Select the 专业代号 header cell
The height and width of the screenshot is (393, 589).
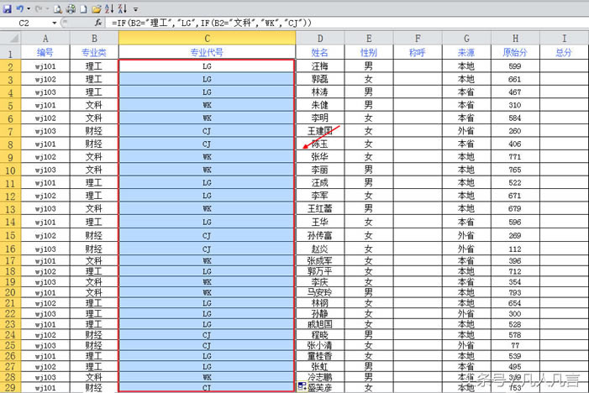206,51
